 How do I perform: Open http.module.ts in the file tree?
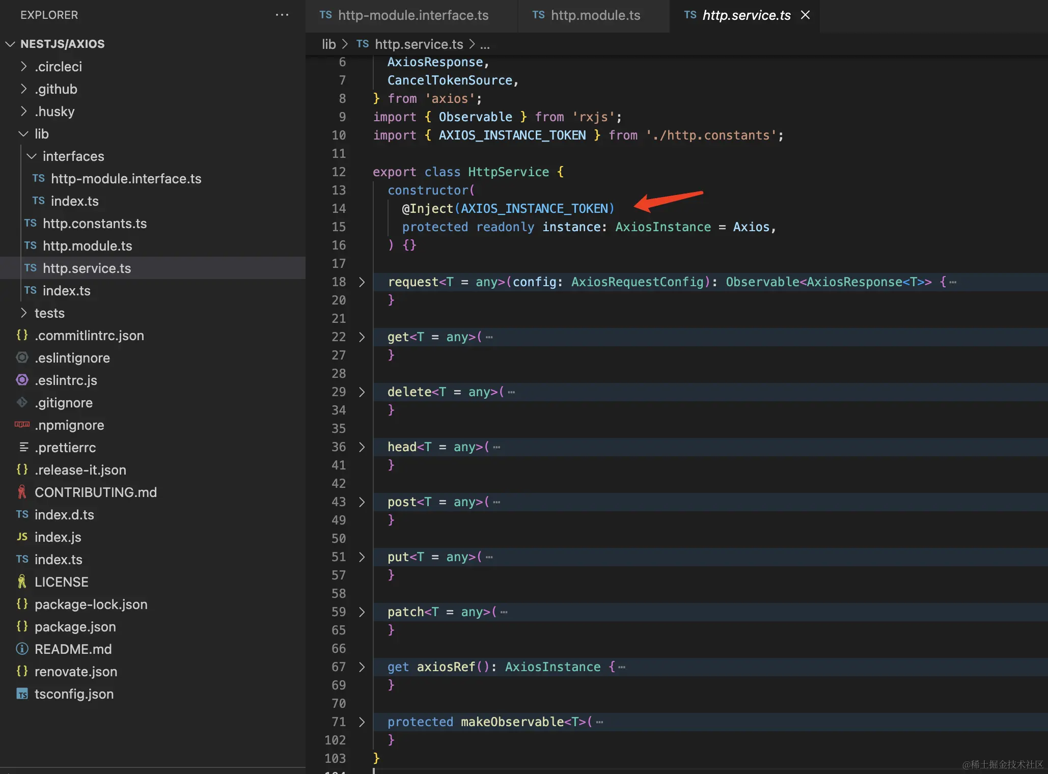coord(153,246)
